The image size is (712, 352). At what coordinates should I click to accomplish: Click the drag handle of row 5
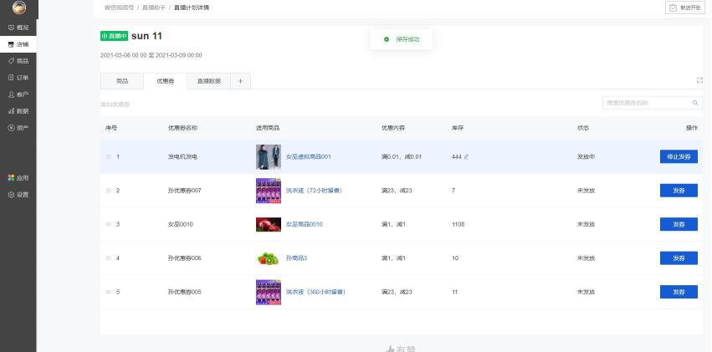(109, 292)
